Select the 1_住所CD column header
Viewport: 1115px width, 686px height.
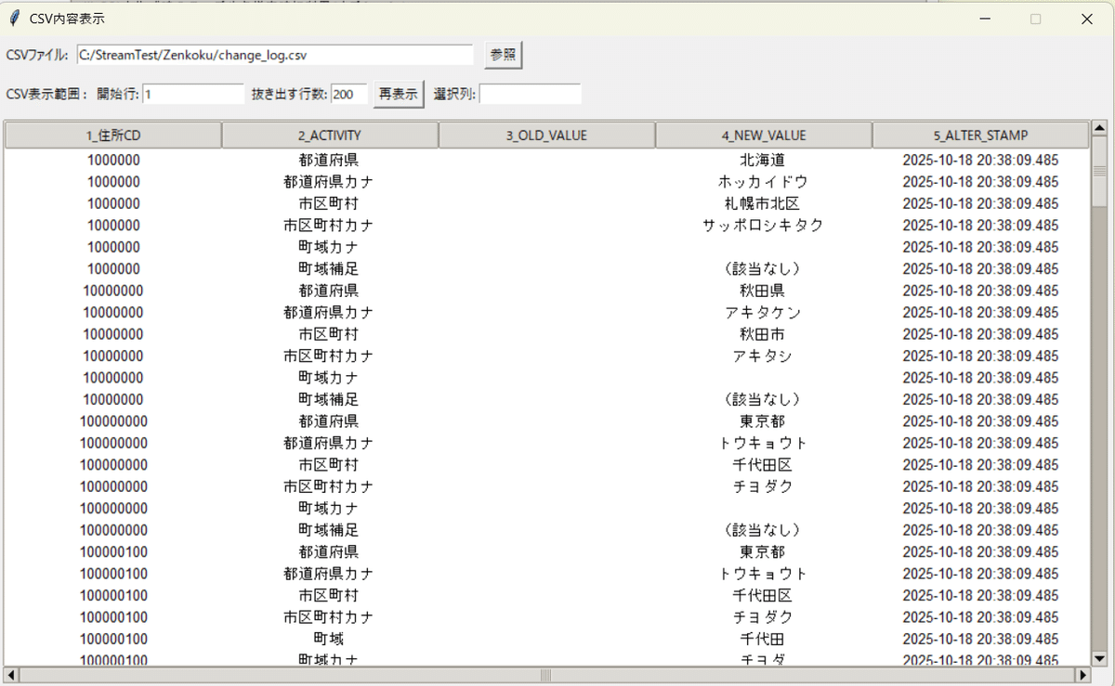point(112,135)
